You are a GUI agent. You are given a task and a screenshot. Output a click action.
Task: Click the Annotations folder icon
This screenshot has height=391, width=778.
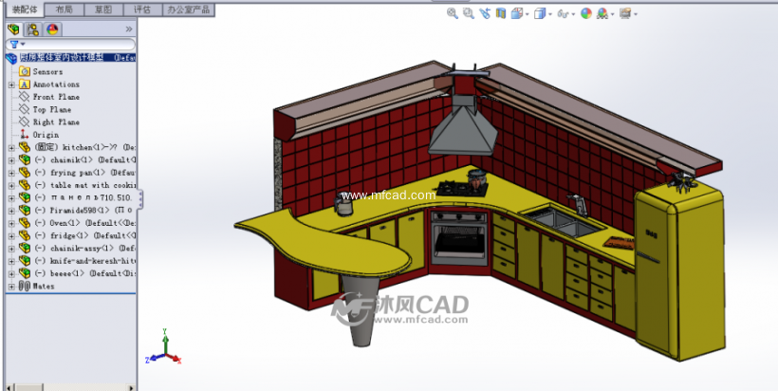tap(25, 84)
